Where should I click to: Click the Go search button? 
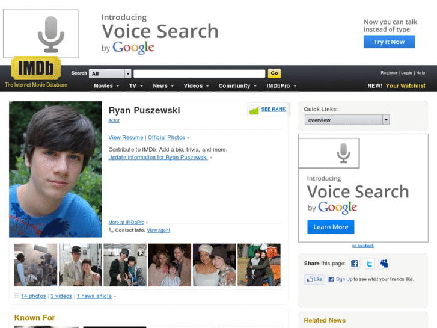274,73
